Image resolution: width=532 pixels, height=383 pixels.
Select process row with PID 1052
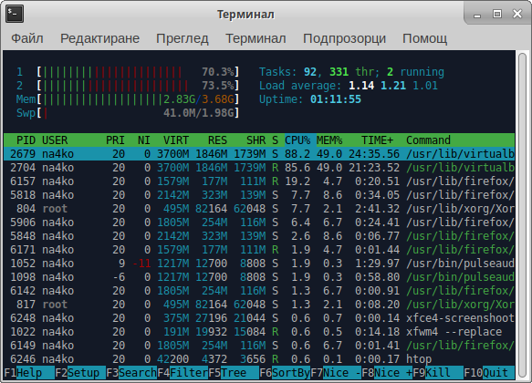pyautogui.click(x=259, y=264)
